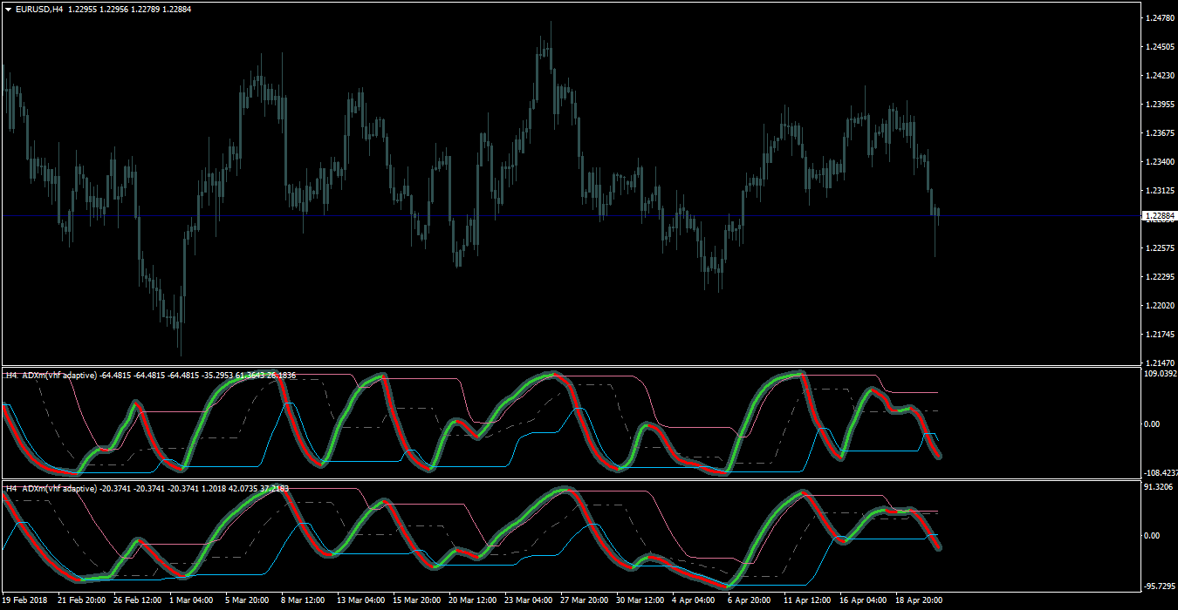This screenshot has height=610, width=1178.
Task: Click the 16 Apr 04:00 time label
Action: tap(864, 600)
